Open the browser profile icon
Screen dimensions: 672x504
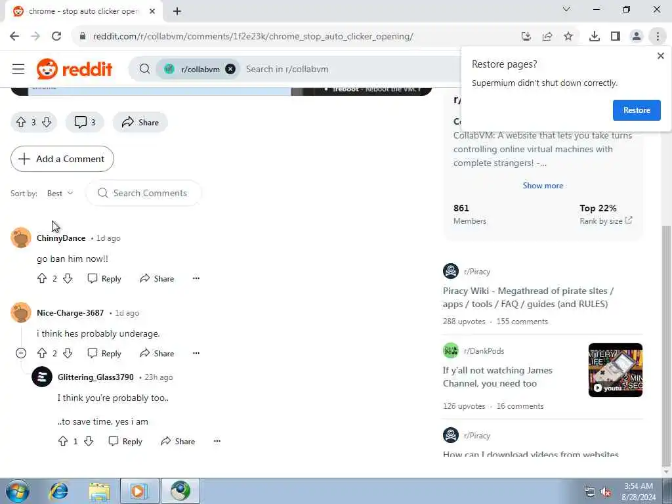pos(637,37)
